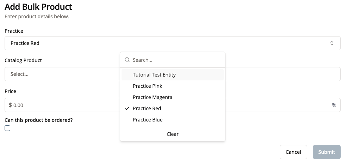Screen dimensions: 347x165
Task: Focus the Search text box in the dropdown
Action: (176, 60)
